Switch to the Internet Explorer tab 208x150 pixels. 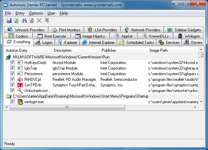click(98, 43)
